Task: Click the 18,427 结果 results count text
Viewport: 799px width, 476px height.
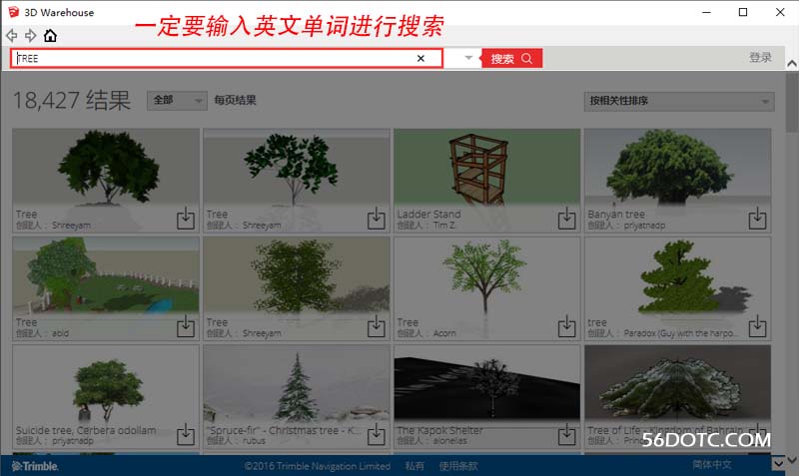Action: (x=72, y=101)
